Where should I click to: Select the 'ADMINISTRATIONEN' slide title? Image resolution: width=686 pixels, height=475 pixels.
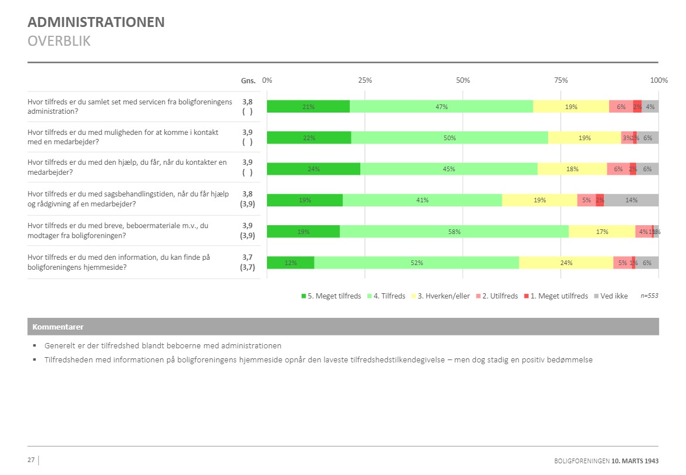96,23
